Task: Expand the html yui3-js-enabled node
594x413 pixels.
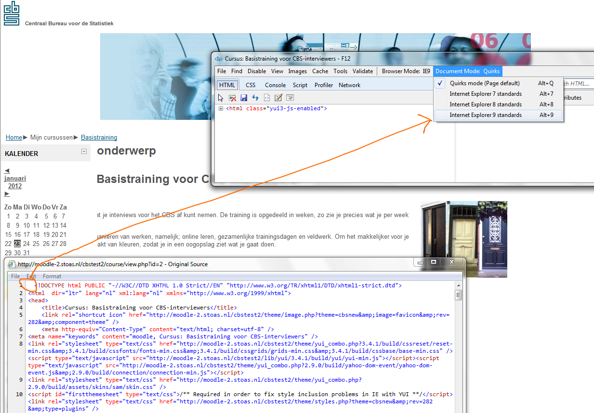Action: tap(221, 108)
